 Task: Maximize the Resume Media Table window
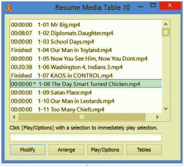coord(153,5)
